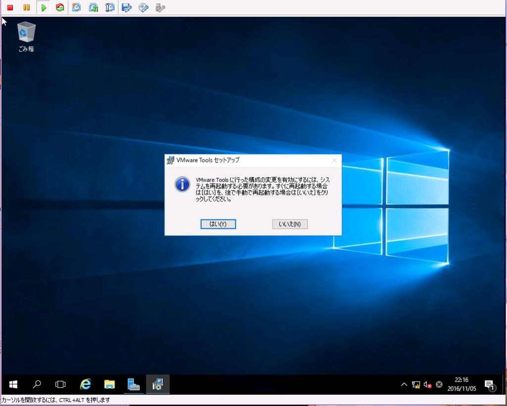
Task: Open the clock showing 22:16
Action: coord(461,384)
